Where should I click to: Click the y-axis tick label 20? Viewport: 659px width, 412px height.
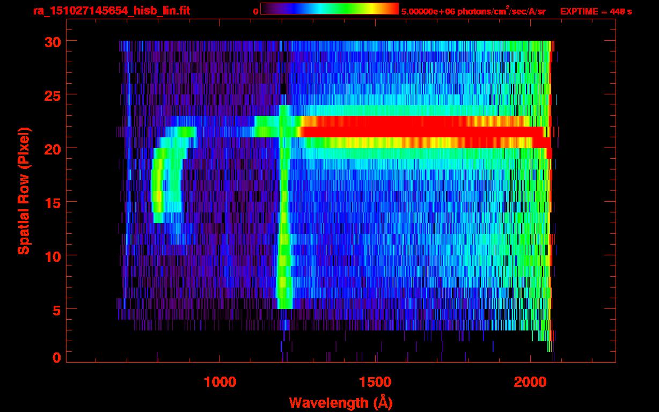click(53, 149)
